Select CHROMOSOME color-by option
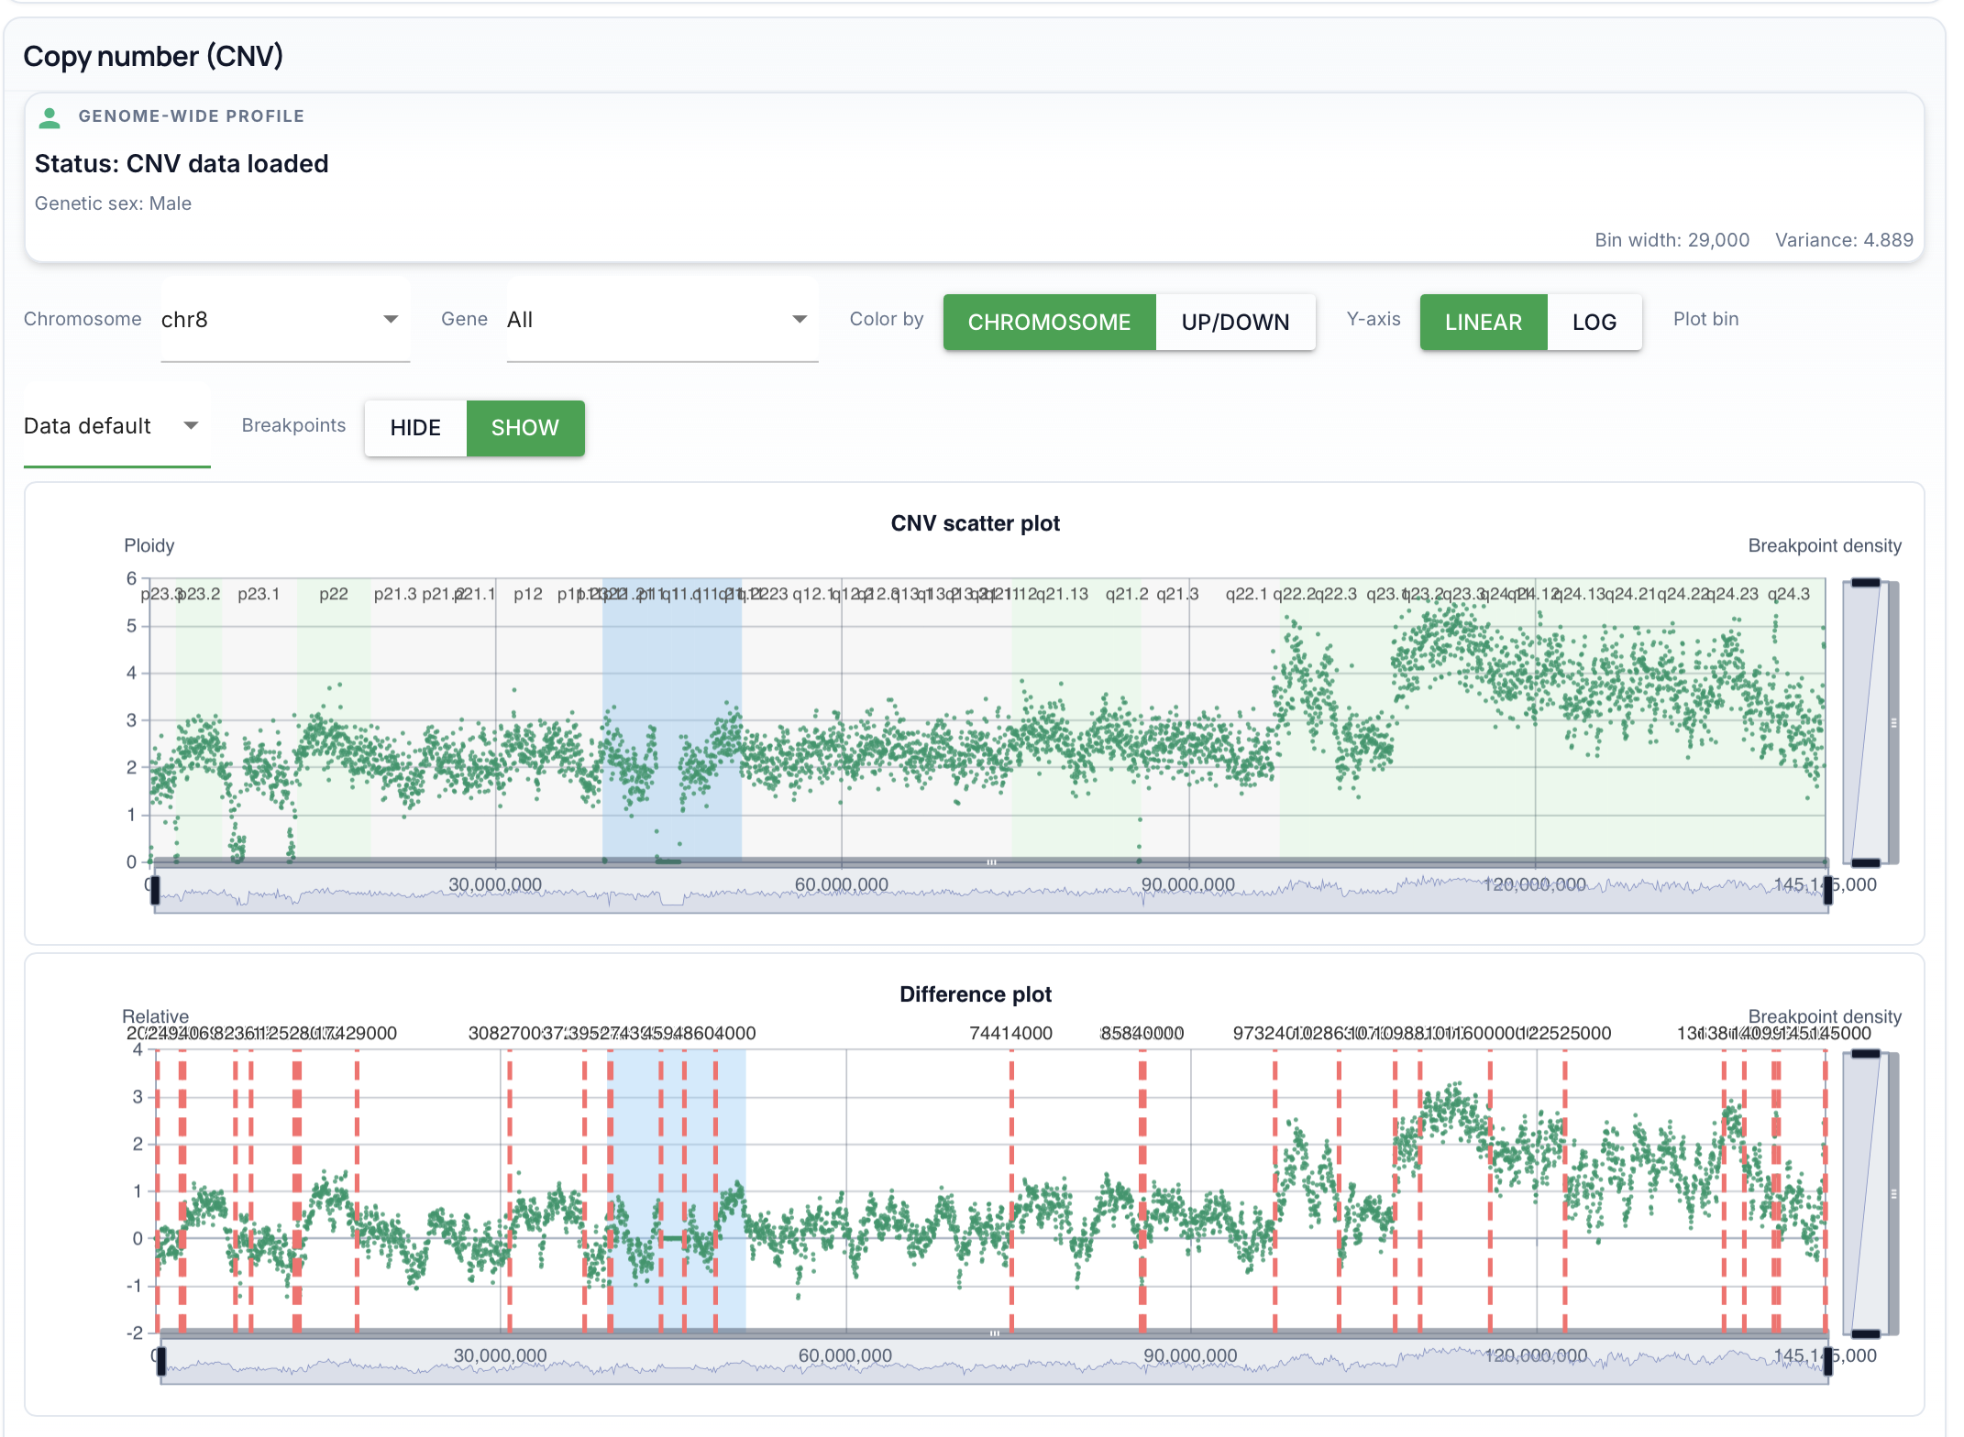Image resolution: width=1964 pixels, height=1437 pixels. pyautogui.click(x=1049, y=323)
